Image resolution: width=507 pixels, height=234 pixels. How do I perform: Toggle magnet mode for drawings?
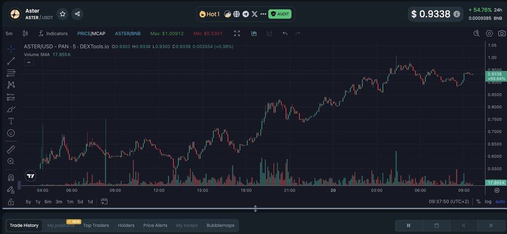click(x=11, y=178)
